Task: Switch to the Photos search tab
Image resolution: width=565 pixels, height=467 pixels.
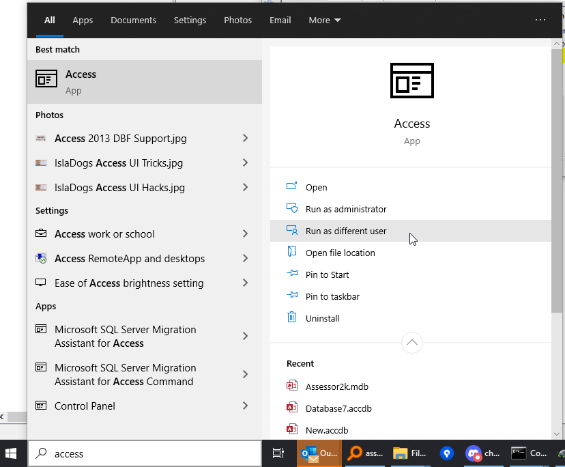Action: pyautogui.click(x=238, y=20)
